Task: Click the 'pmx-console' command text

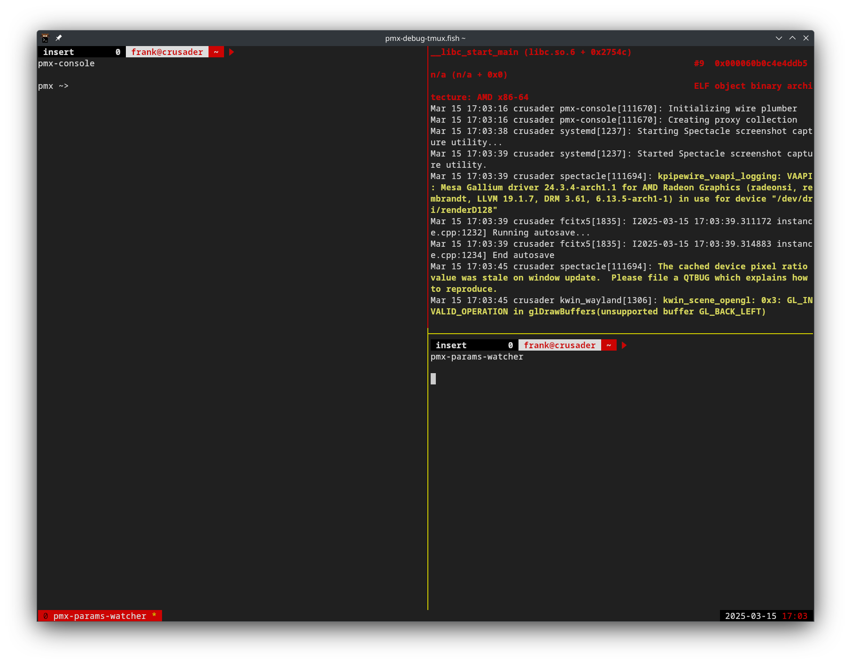Action: coord(66,63)
